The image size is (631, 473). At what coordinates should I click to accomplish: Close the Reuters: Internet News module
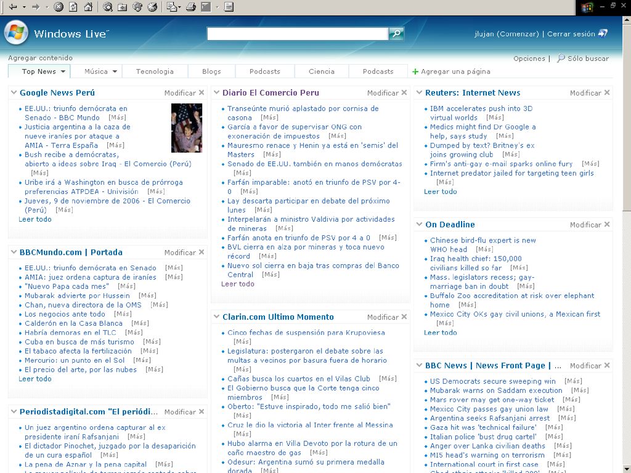pos(607,92)
